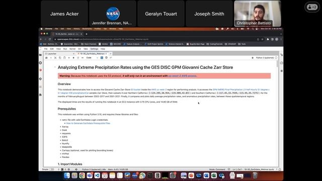322x181 pixels.
Task: Open Excel from the dock
Action: click(214, 175)
